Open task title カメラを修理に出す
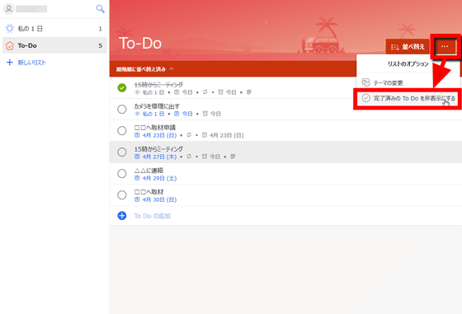 [157, 106]
